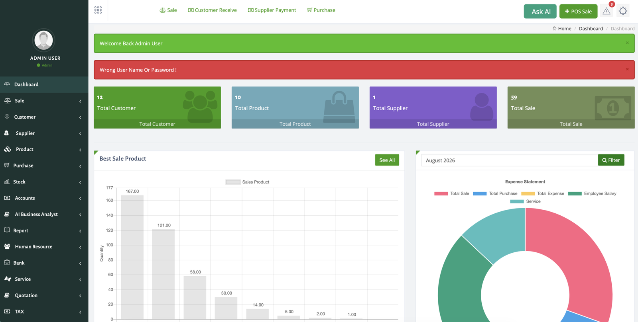The width and height of the screenshot is (638, 322).
Task: Expand the Stock sidebar menu chevron
Action: click(80, 182)
